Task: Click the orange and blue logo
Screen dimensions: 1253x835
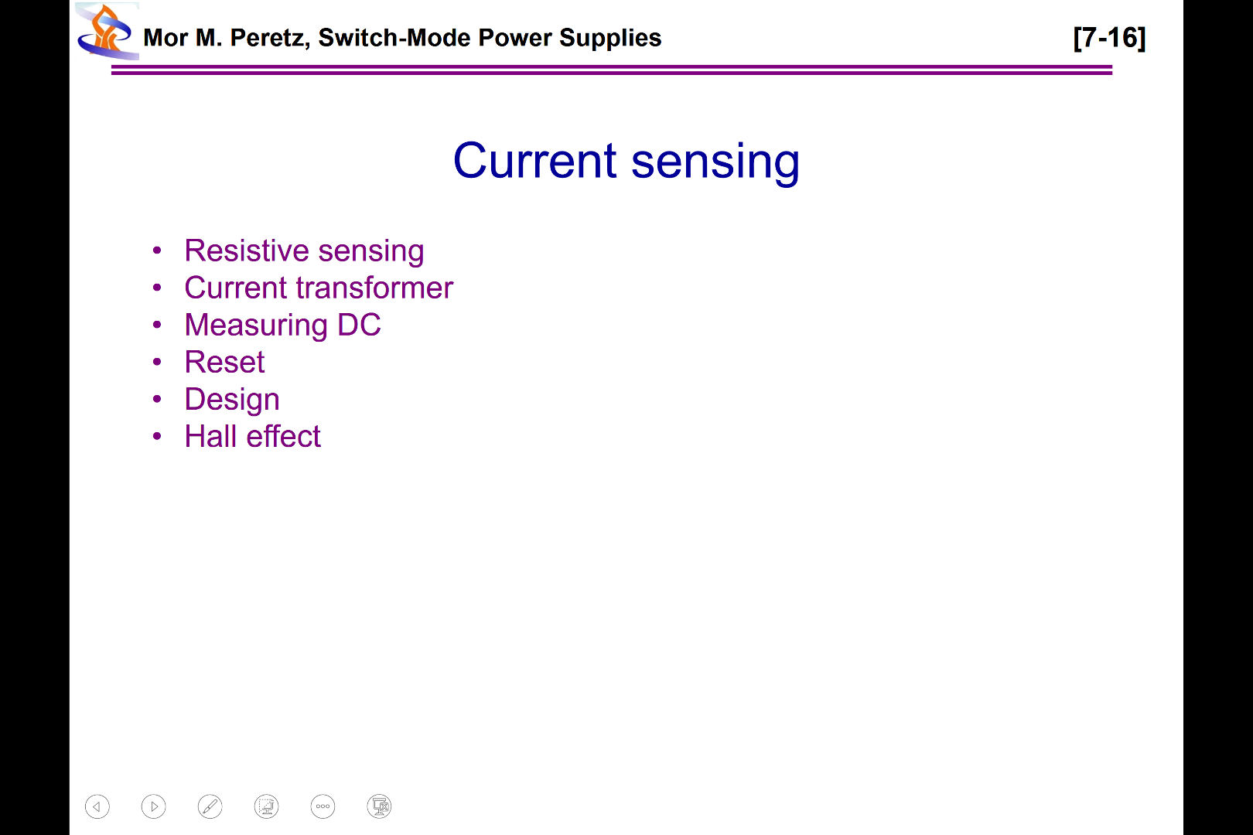Action: click(107, 32)
